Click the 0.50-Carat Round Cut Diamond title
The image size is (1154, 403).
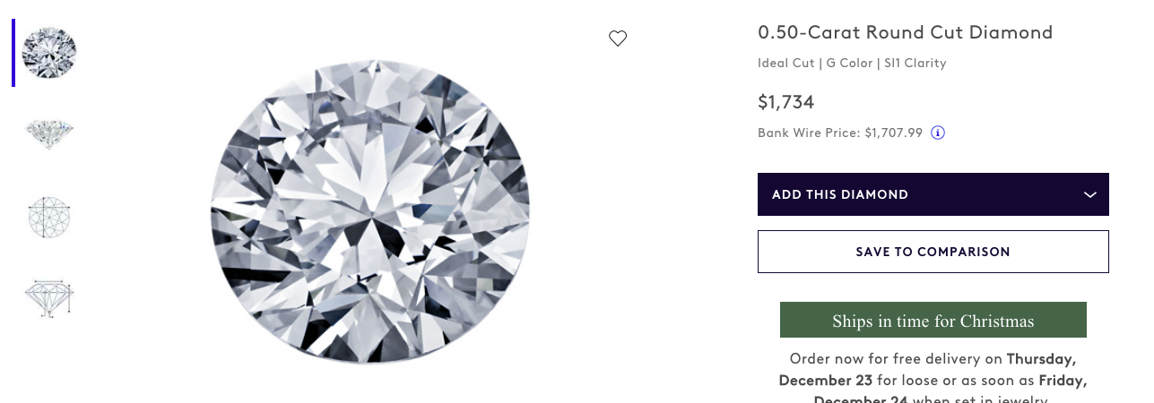tap(905, 33)
